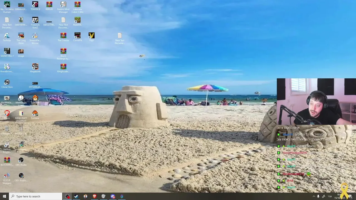
Task: Select the LEGO Voyagers desktop shortcut
Action: 7,178
